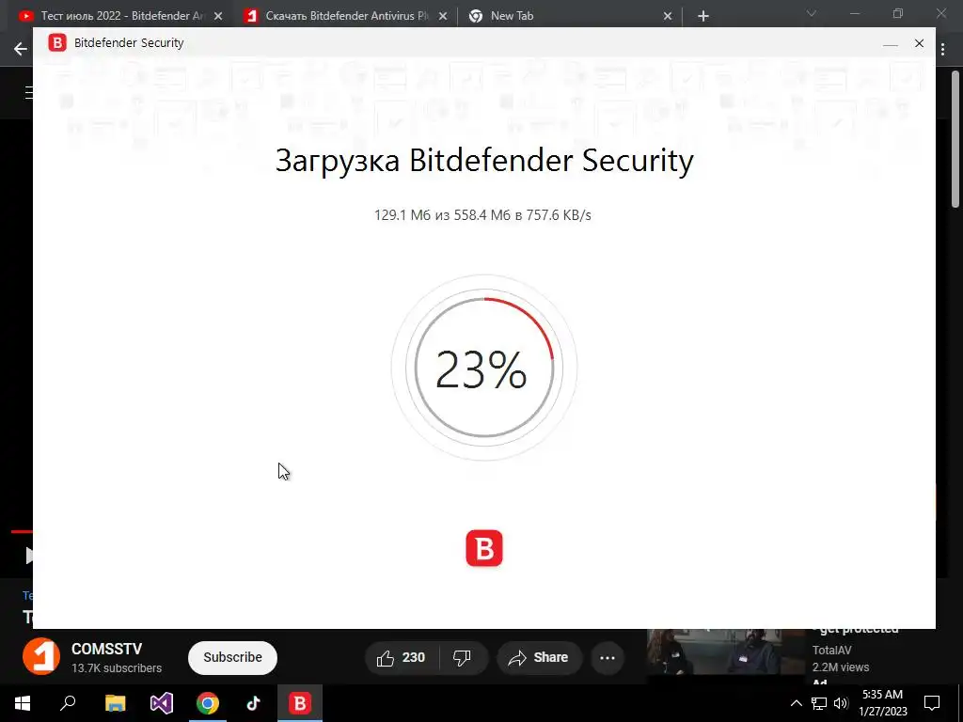This screenshot has height=722, width=963.
Task: Click the Bitdefender logo in title bar
Action: pyautogui.click(x=57, y=43)
